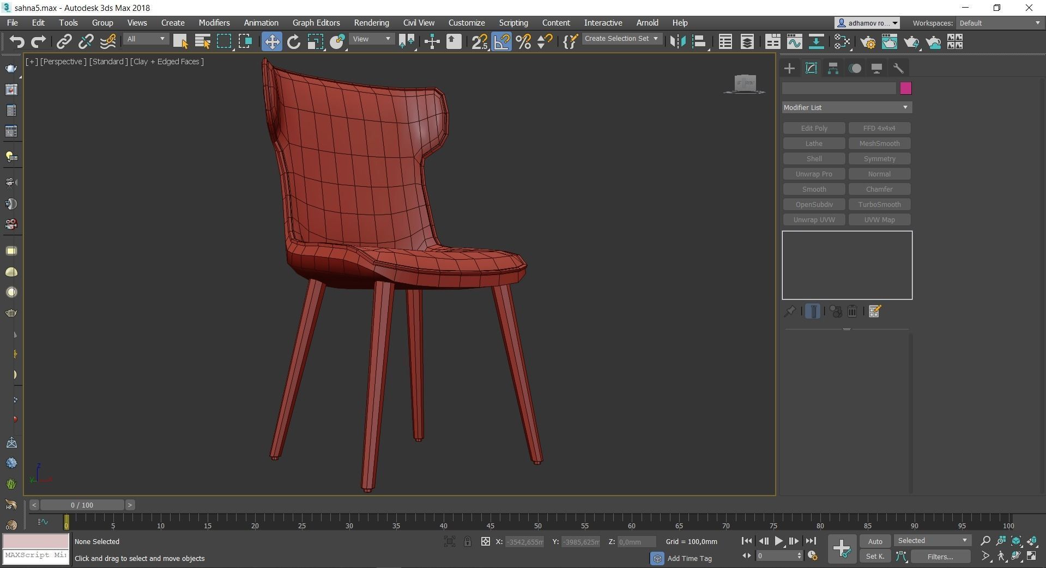Image resolution: width=1046 pixels, height=568 pixels.
Task: Activate Select and Move tool
Action: click(x=271, y=42)
